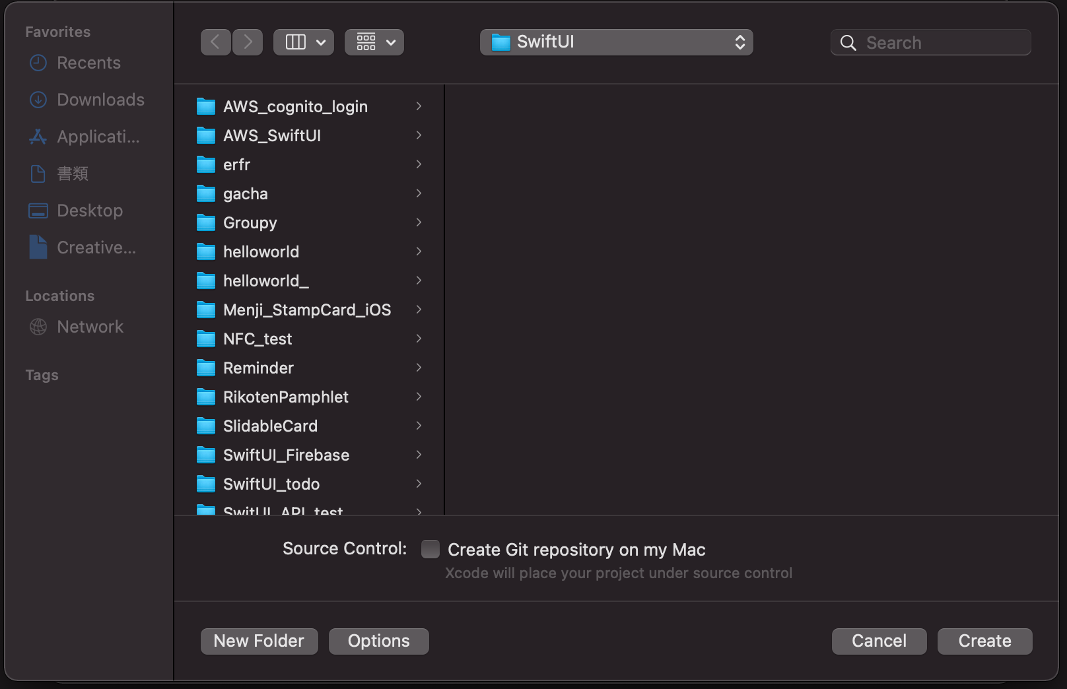Click the AWS_SwiftUI folder icon
Screen dimensions: 1067x689
point(206,135)
